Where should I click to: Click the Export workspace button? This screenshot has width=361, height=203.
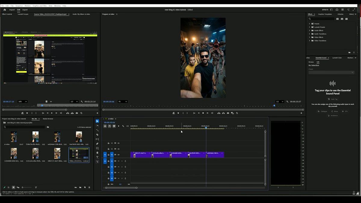click(x=25, y=10)
